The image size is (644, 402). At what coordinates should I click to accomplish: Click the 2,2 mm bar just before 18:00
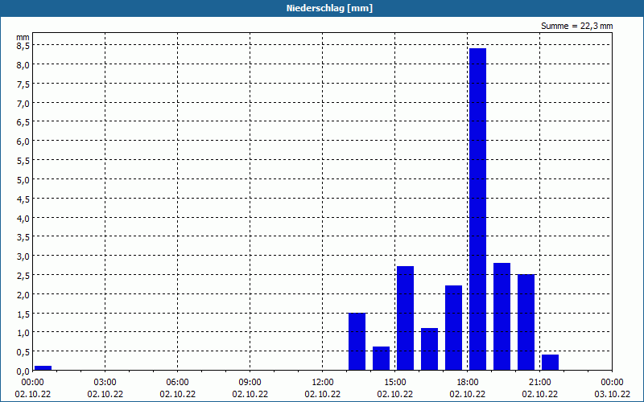453,328
